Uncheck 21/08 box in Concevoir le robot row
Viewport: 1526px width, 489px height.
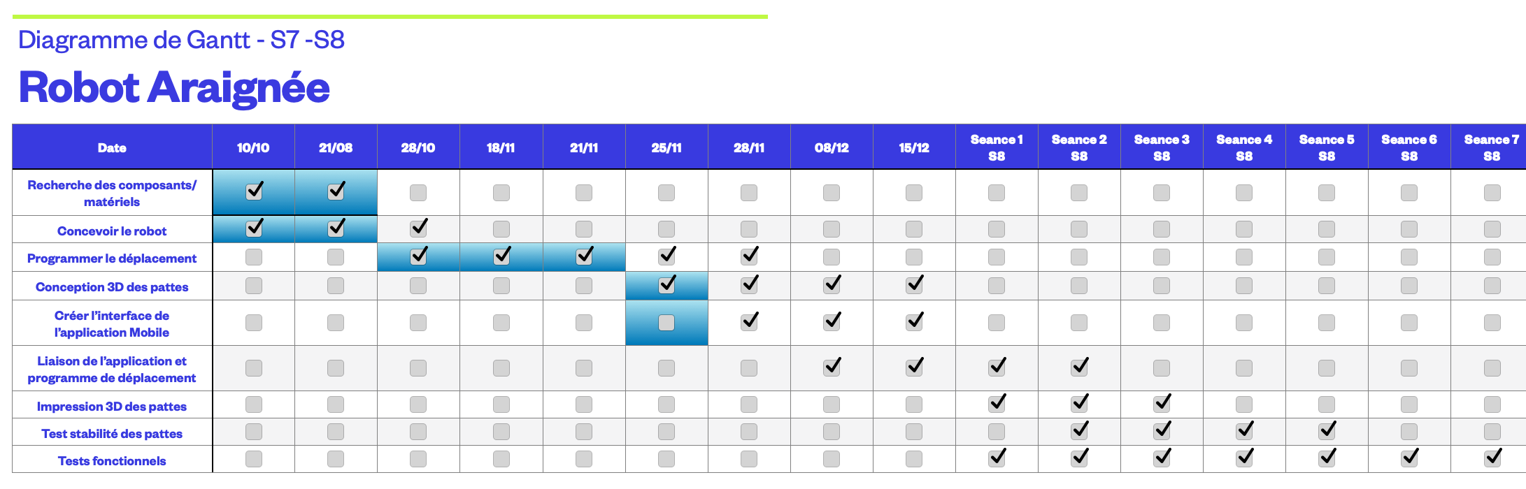(x=336, y=228)
